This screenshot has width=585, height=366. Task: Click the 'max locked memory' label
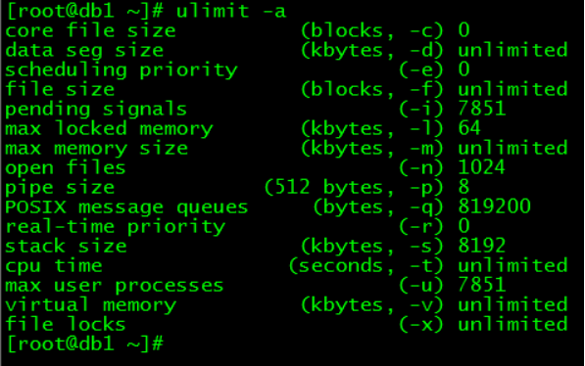(x=109, y=129)
